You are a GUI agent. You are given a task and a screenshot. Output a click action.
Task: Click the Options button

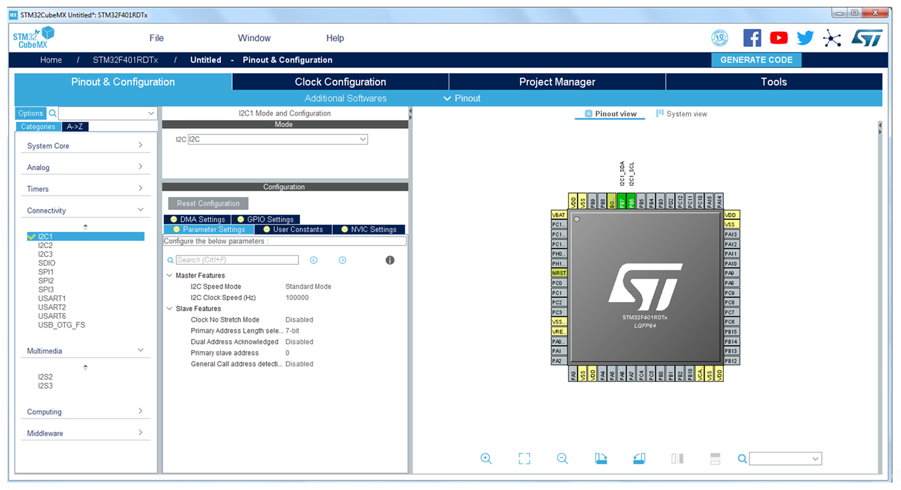pyautogui.click(x=31, y=113)
